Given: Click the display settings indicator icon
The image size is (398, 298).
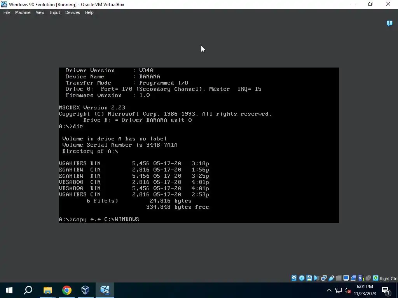Looking at the screenshot, I should tap(346, 278).
